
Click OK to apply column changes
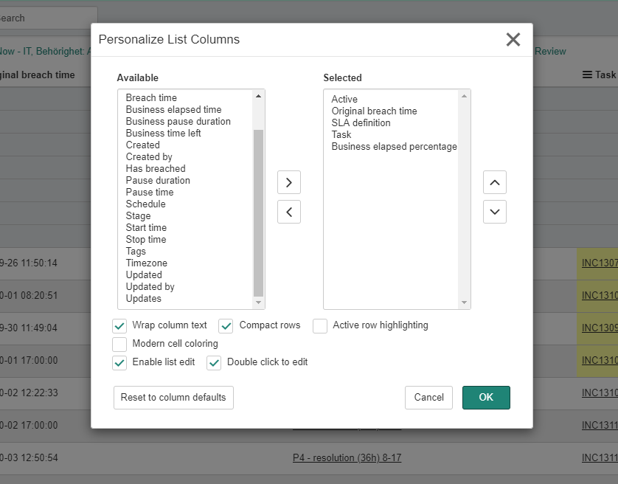pyautogui.click(x=485, y=397)
